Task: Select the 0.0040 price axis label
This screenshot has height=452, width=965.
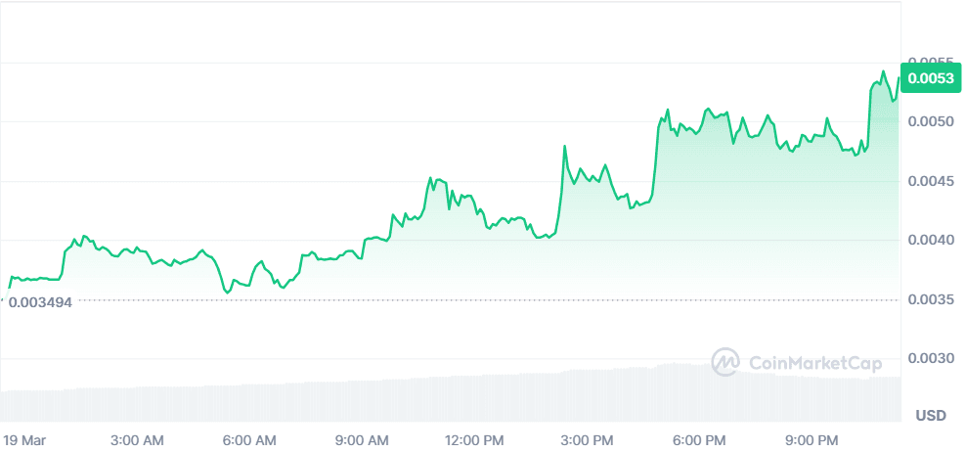Action: click(927, 241)
